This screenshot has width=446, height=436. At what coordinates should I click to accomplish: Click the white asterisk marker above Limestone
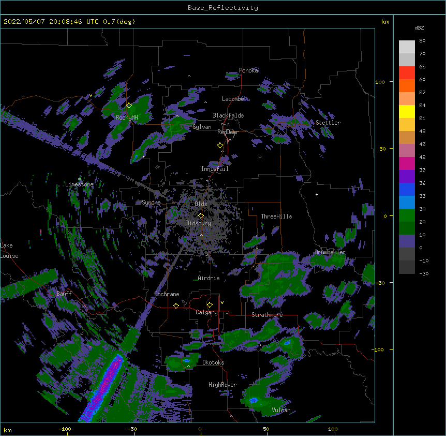point(79,179)
